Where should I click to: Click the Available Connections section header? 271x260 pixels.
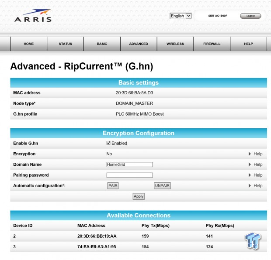pos(139,216)
